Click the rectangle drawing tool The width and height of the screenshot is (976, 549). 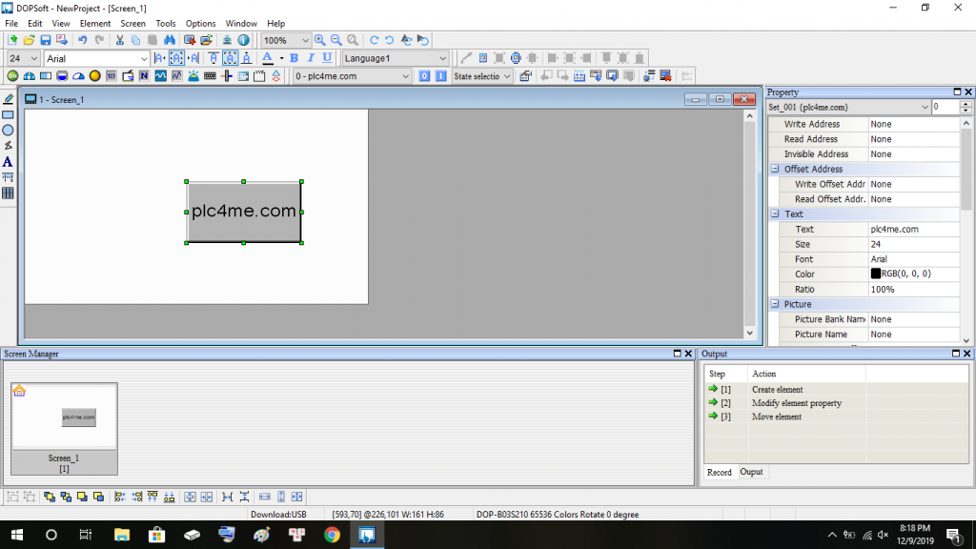(x=8, y=114)
